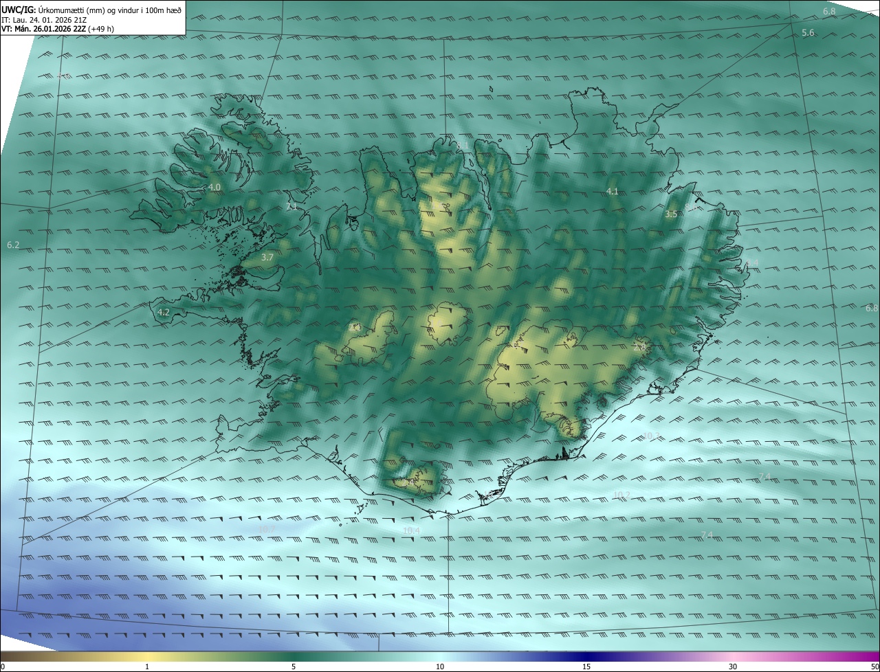Click the 10.2 value label
The image size is (880, 672).
tap(621, 495)
